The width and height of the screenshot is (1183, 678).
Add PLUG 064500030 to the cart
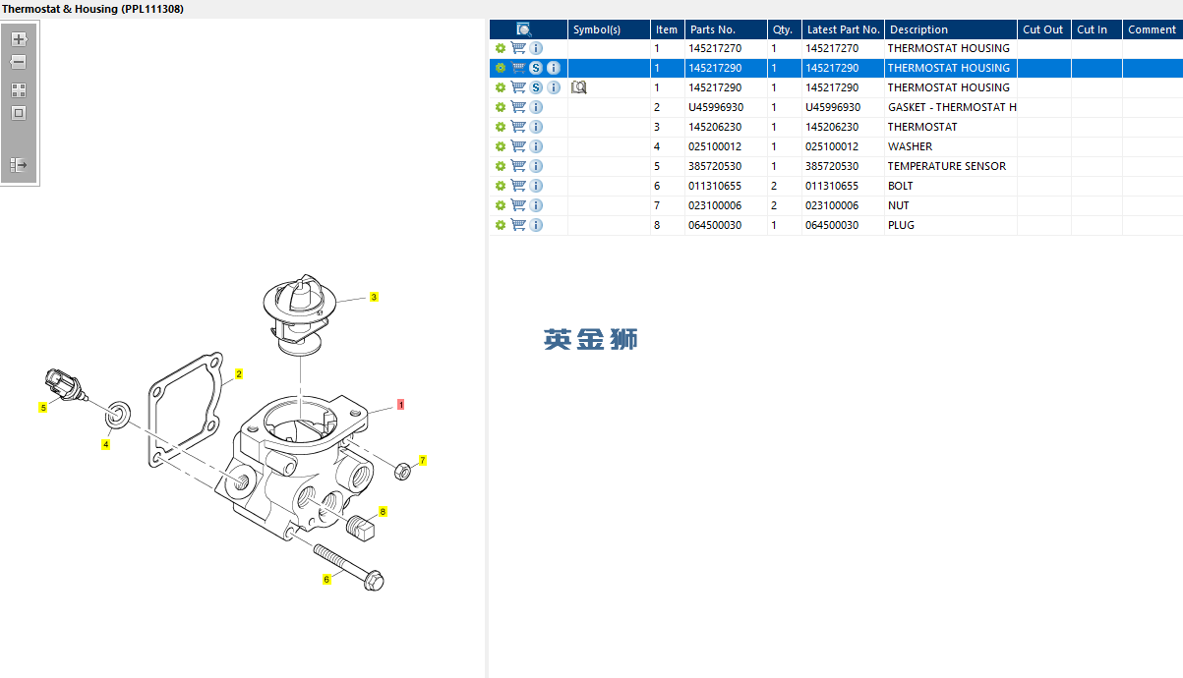(x=518, y=225)
